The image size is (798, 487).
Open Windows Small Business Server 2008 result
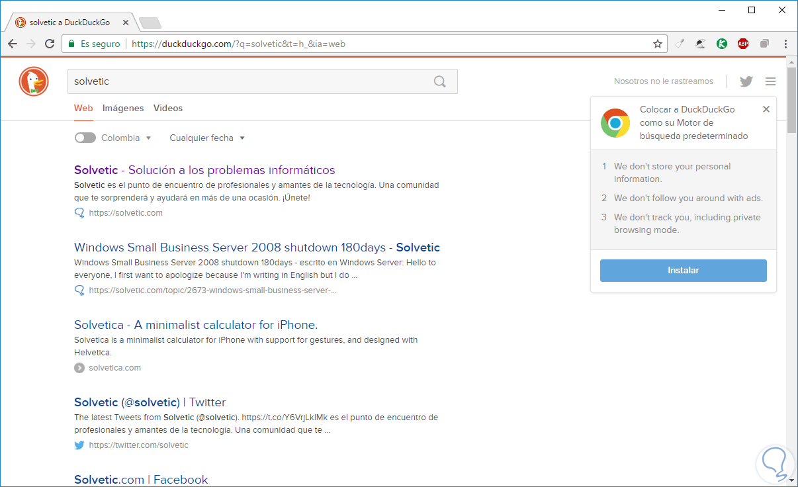tap(257, 247)
